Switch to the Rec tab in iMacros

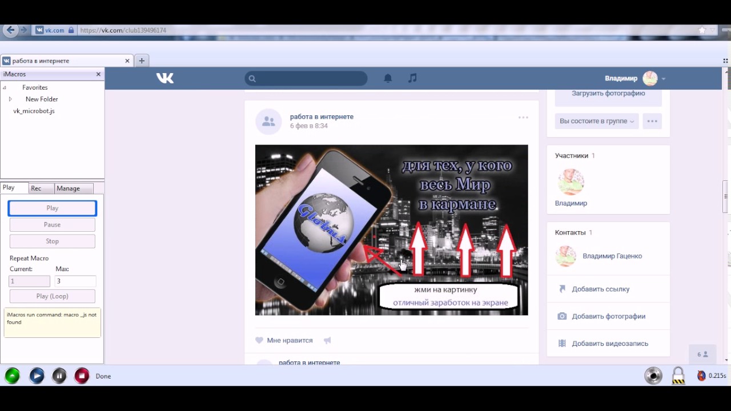coord(41,188)
